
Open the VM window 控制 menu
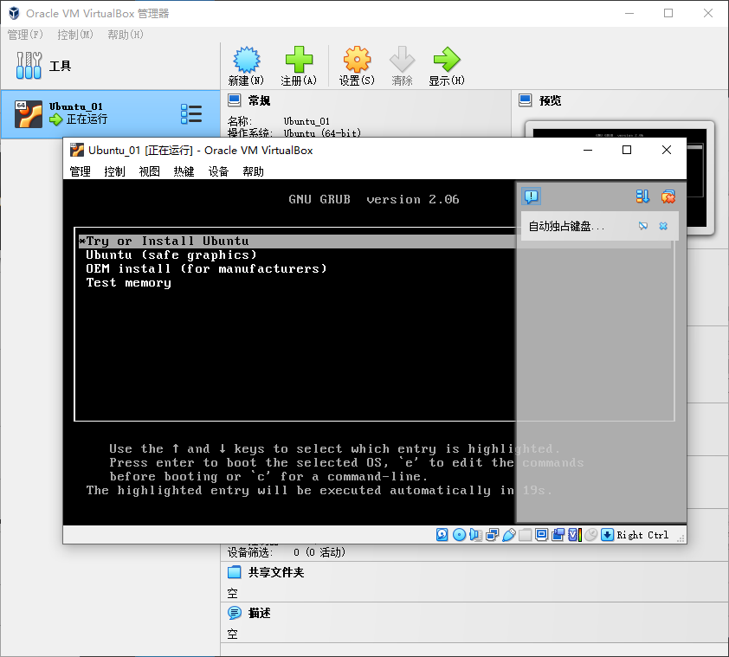(x=114, y=171)
